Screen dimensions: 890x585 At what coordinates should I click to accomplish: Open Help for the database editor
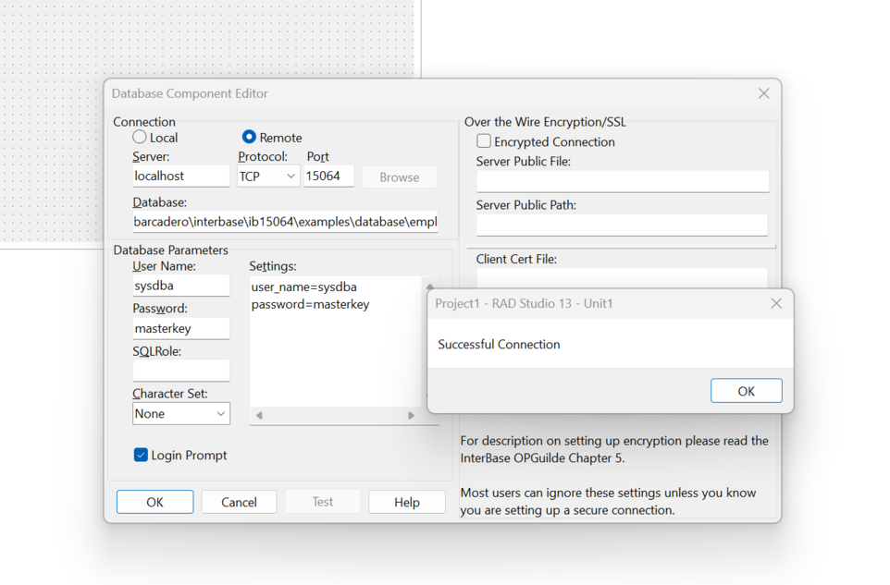point(407,502)
